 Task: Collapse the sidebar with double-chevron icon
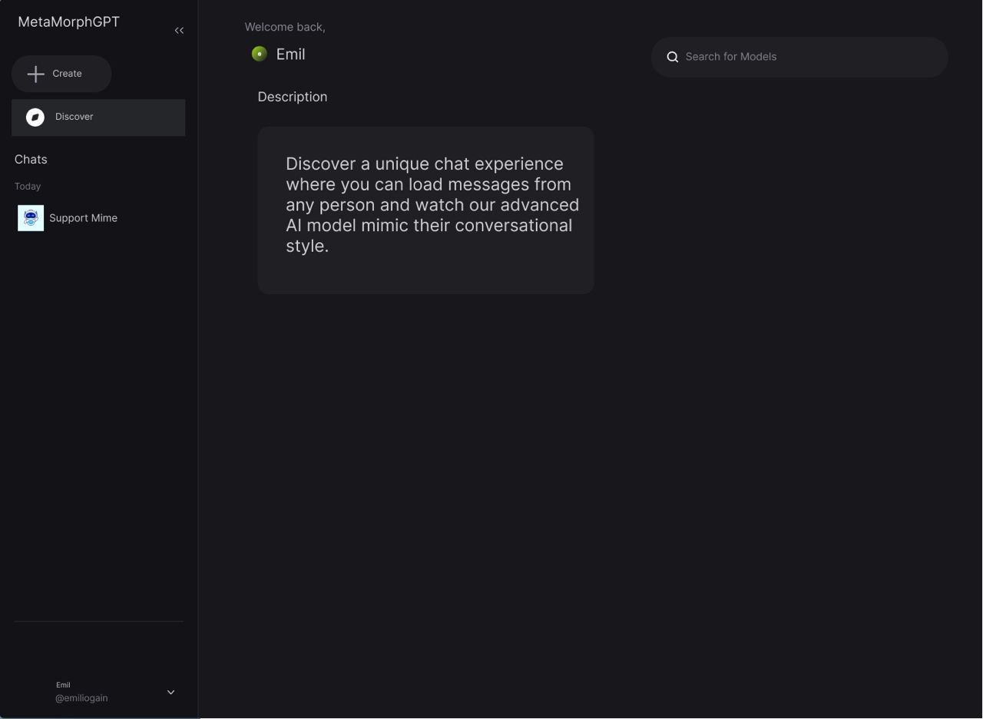click(x=179, y=31)
